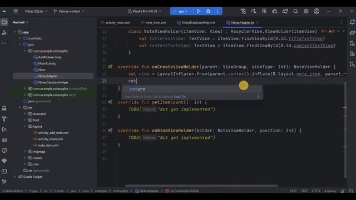
Task: Open the Notifications bell icon
Action: (352, 22)
